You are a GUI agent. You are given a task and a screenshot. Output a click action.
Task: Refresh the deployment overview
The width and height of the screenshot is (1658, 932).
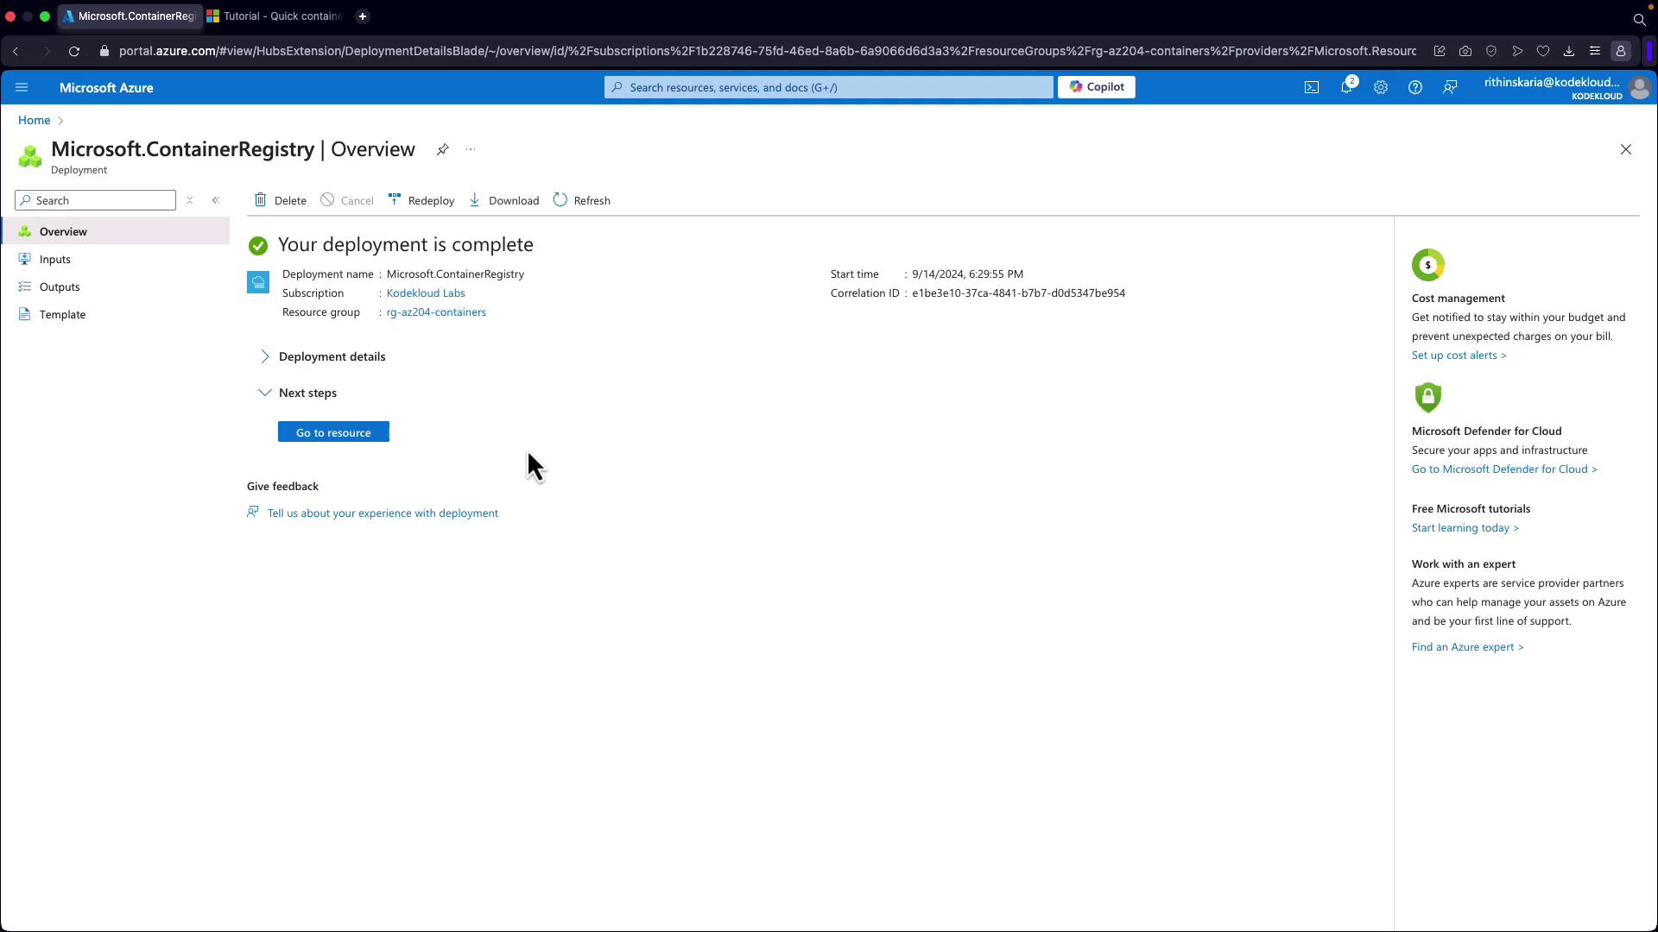click(581, 200)
